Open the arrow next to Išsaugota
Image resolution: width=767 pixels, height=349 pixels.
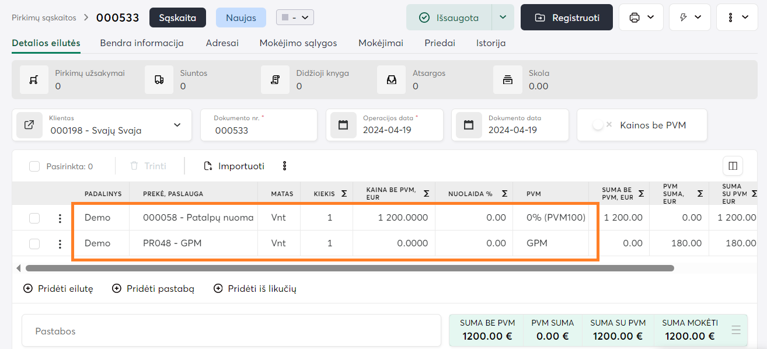503,18
